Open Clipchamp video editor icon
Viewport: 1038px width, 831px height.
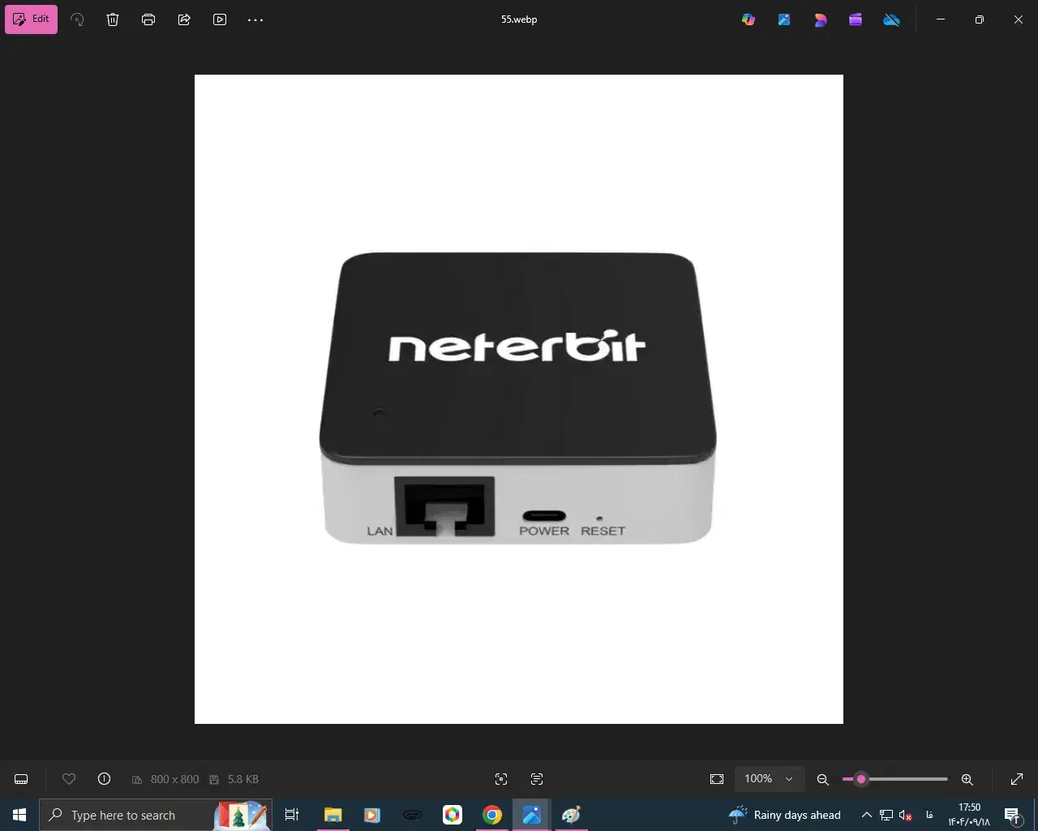point(856,19)
